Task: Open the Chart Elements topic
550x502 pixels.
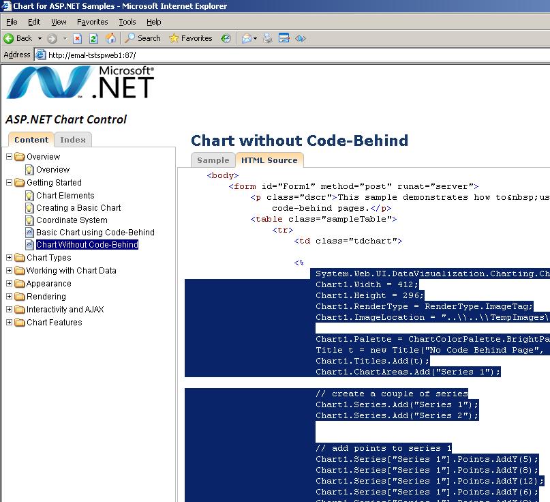Action: tap(65, 196)
